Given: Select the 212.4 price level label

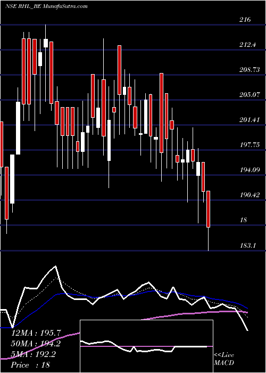Looking at the screenshot, I should 248,44.
